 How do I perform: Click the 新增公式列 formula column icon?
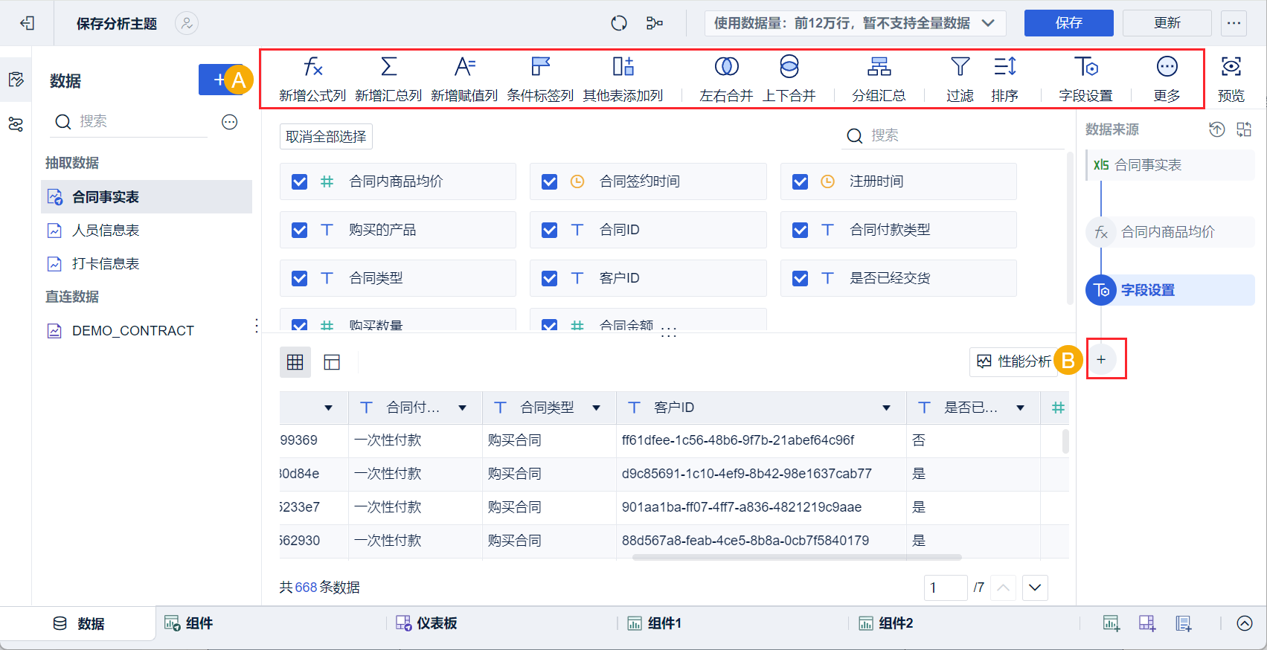(313, 68)
